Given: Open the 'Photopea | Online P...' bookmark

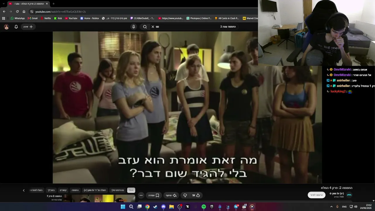Looking at the screenshot, I should tap(199, 18).
